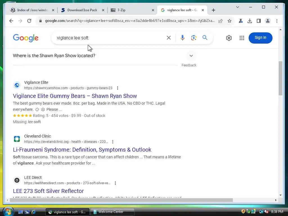Open more options for Cleveland Clinic result
The image size is (288, 216).
[x=113, y=142]
